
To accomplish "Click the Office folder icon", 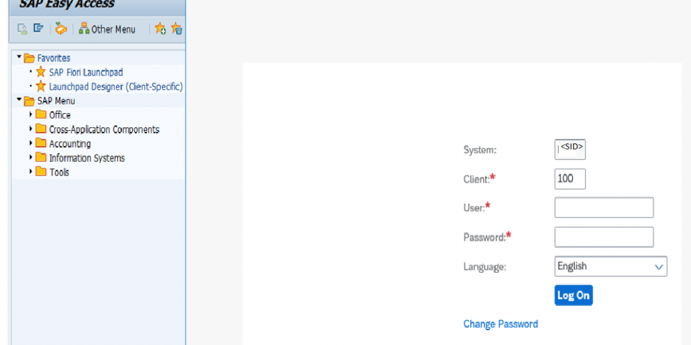I will coord(41,115).
